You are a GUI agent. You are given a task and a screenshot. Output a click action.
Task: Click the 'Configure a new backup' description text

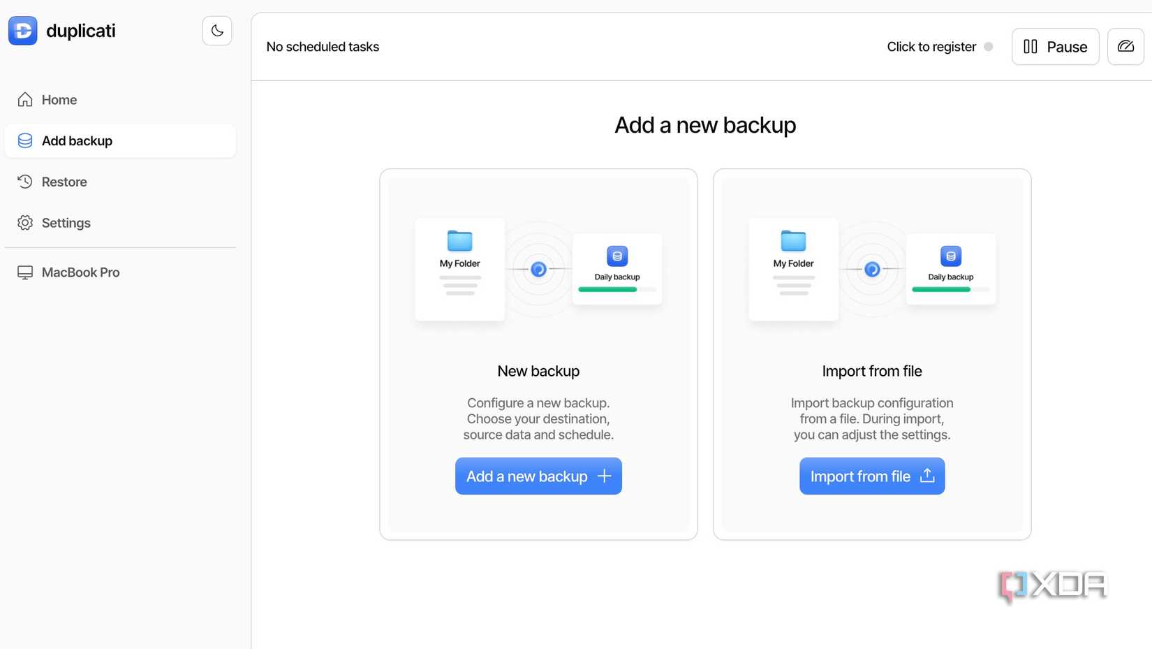(x=538, y=418)
